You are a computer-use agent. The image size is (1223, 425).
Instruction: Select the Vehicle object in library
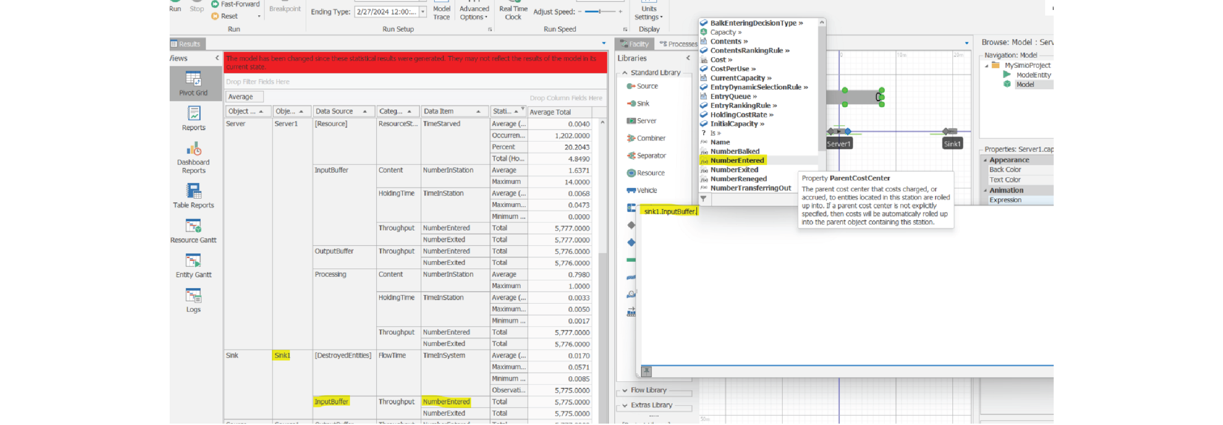646,191
